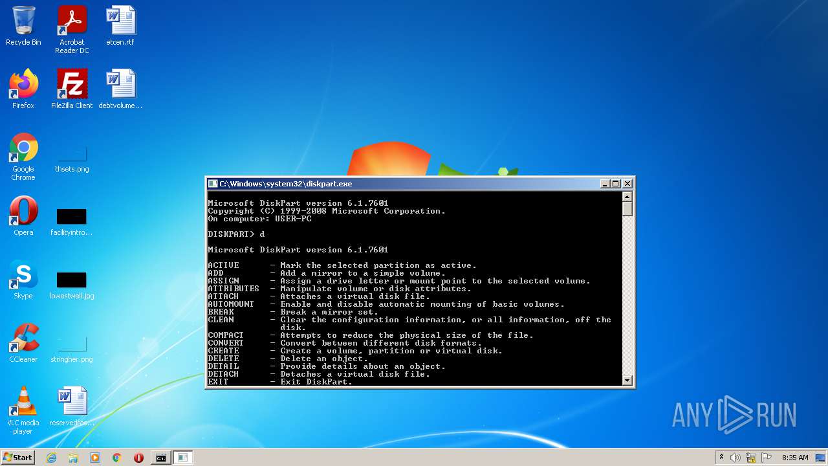The width and height of the screenshot is (828, 466).
Task: Click the diskpart scrollbar down arrow
Action: click(x=627, y=381)
